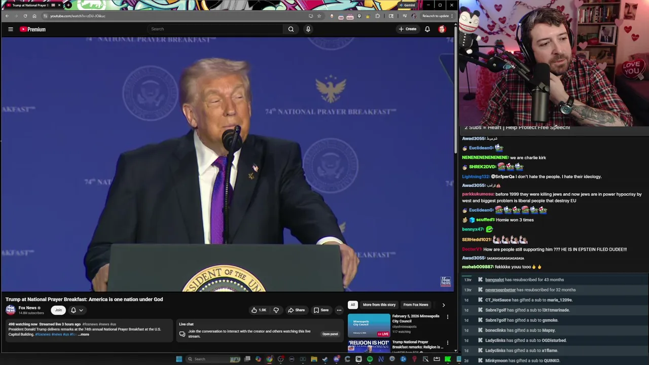Open the Fox News channel name link
Viewport: 649px width, 365px height.
point(27,308)
